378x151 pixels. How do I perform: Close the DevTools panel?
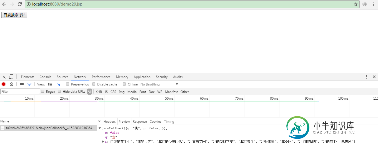(x=374, y=77)
